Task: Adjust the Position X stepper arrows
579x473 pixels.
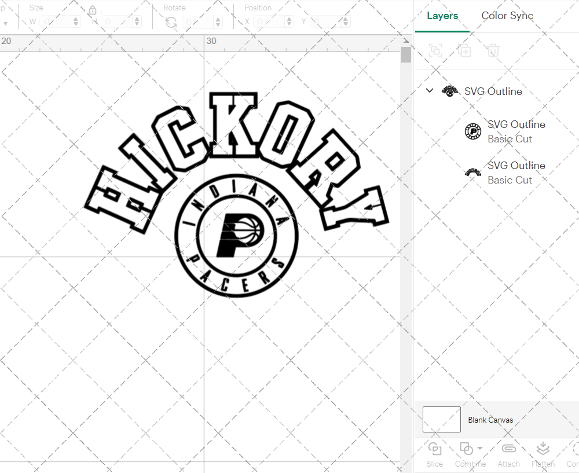Action: [289, 22]
